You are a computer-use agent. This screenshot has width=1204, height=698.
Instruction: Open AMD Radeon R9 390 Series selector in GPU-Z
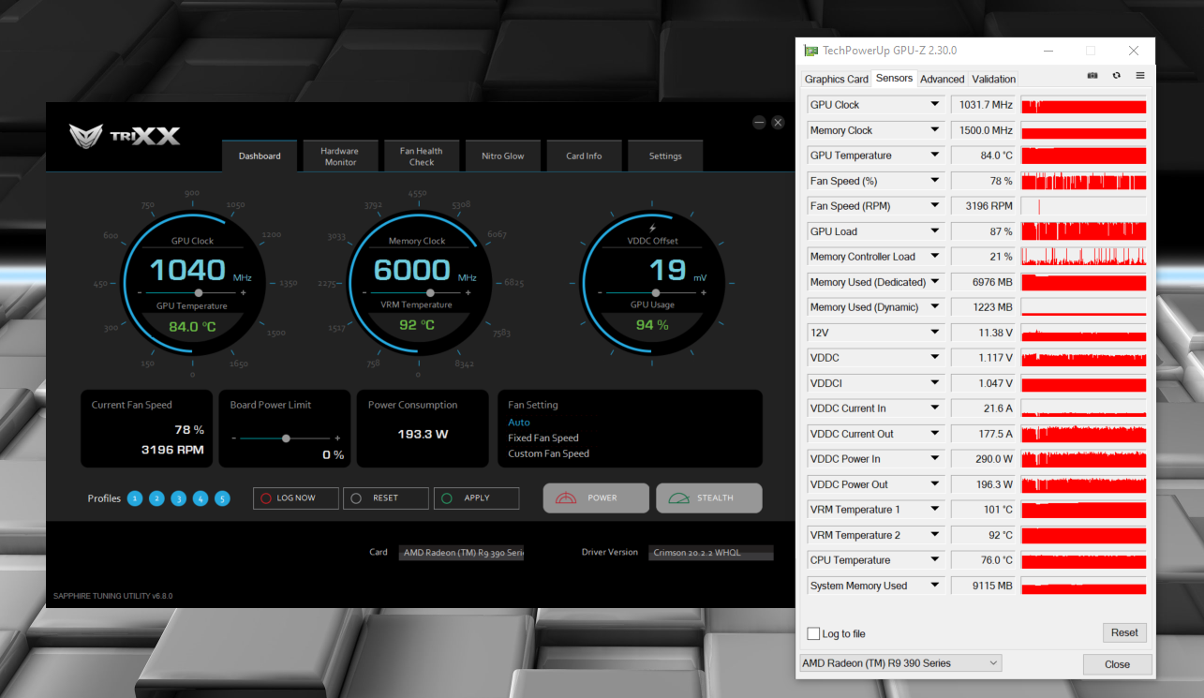click(899, 663)
